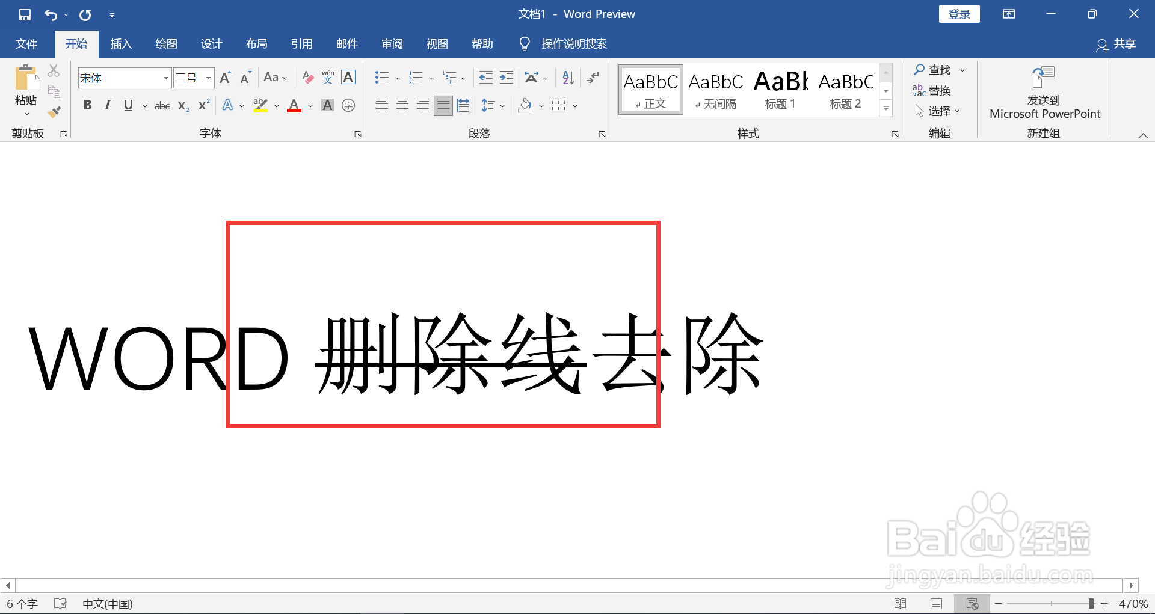Viewport: 1155px width, 614px height.
Task: Apply paragraph shading paint bucket
Action: click(526, 106)
